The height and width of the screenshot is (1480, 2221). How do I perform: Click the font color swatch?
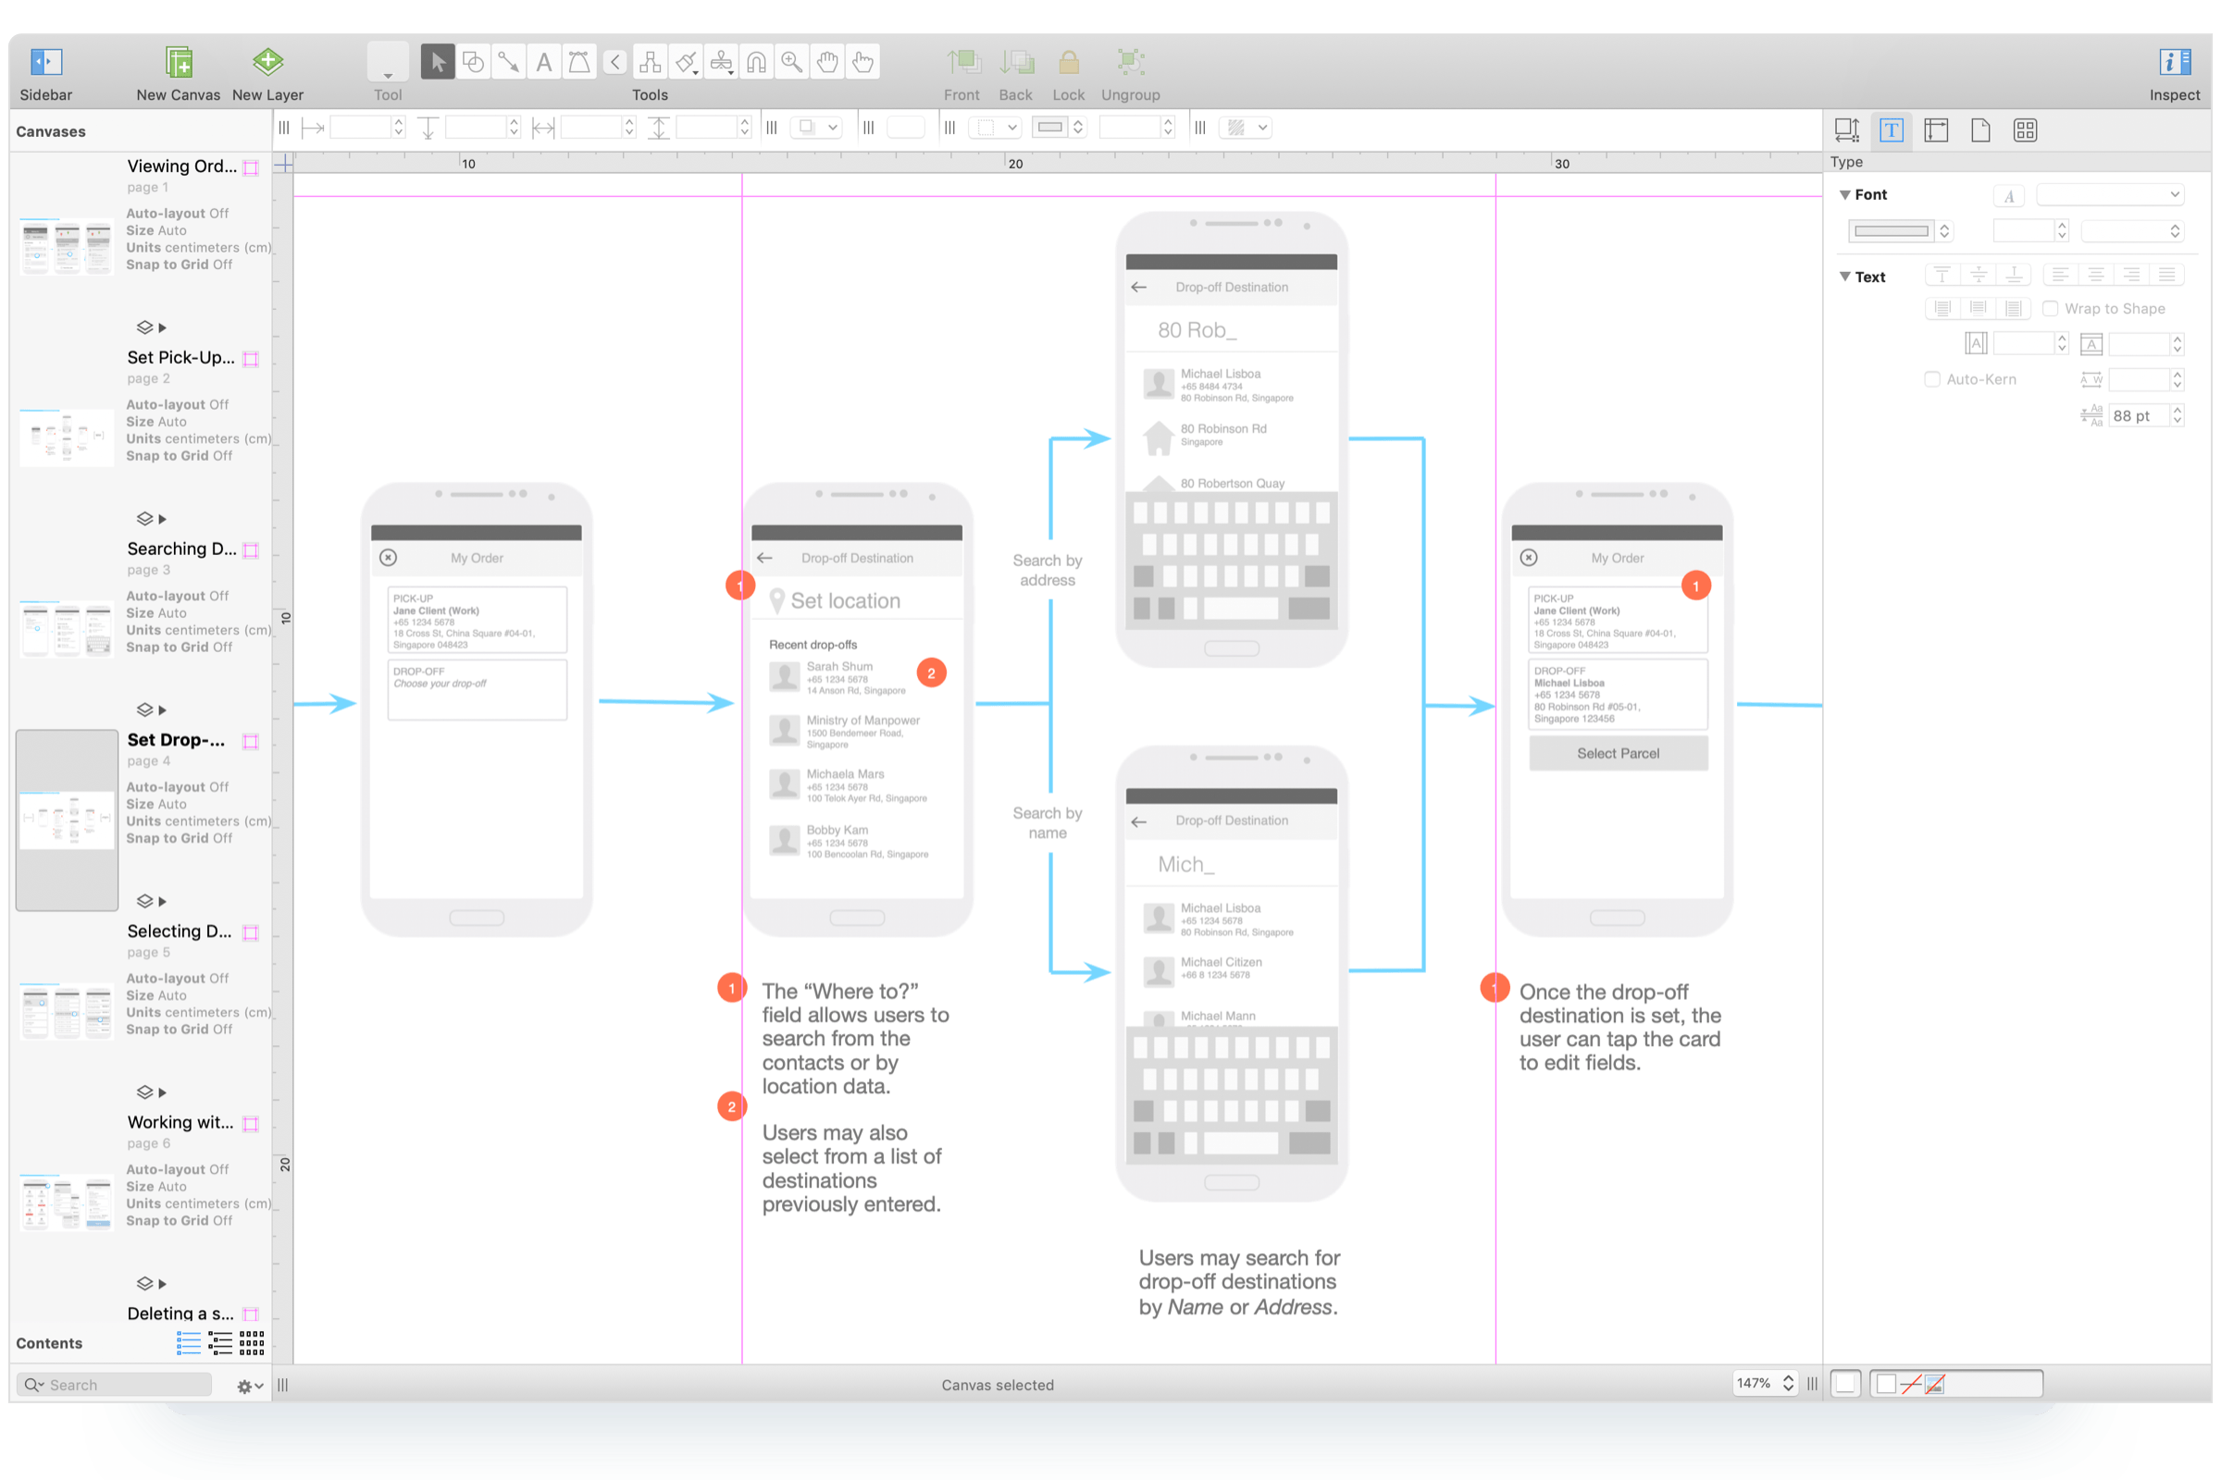(1891, 230)
